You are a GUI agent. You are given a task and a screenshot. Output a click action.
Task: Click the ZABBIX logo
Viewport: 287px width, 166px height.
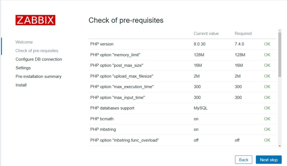(x=35, y=20)
